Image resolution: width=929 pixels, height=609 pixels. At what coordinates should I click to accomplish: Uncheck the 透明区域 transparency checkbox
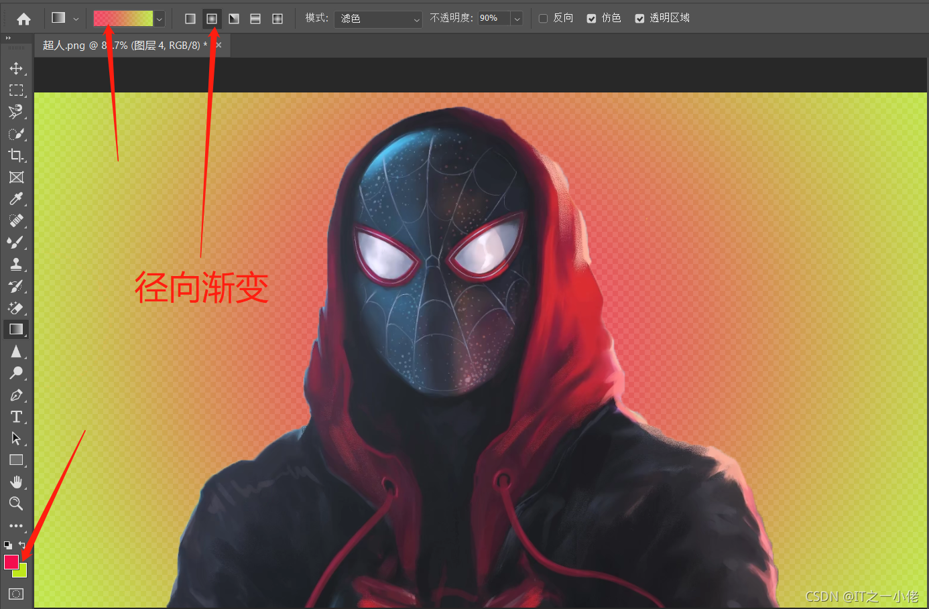pyautogui.click(x=639, y=19)
